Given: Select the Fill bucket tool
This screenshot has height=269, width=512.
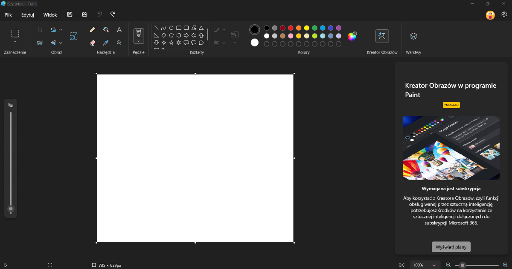Looking at the screenshot, I should 106,30.
